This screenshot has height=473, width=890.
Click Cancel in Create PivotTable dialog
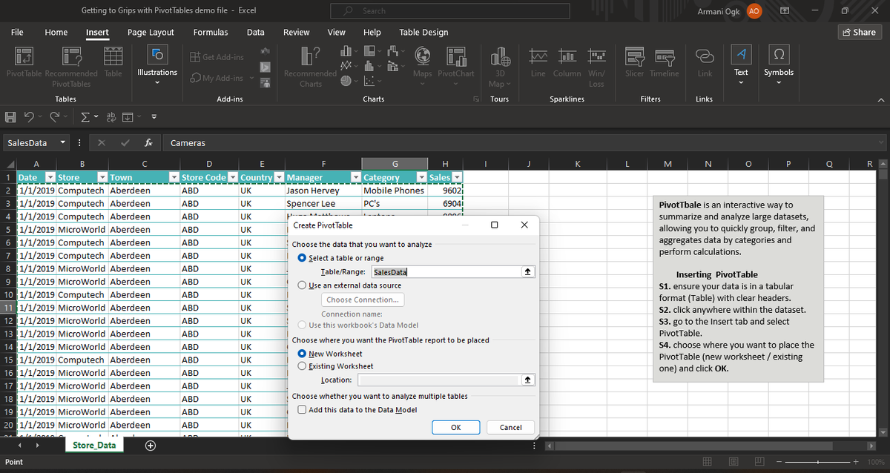pos(511,427)
